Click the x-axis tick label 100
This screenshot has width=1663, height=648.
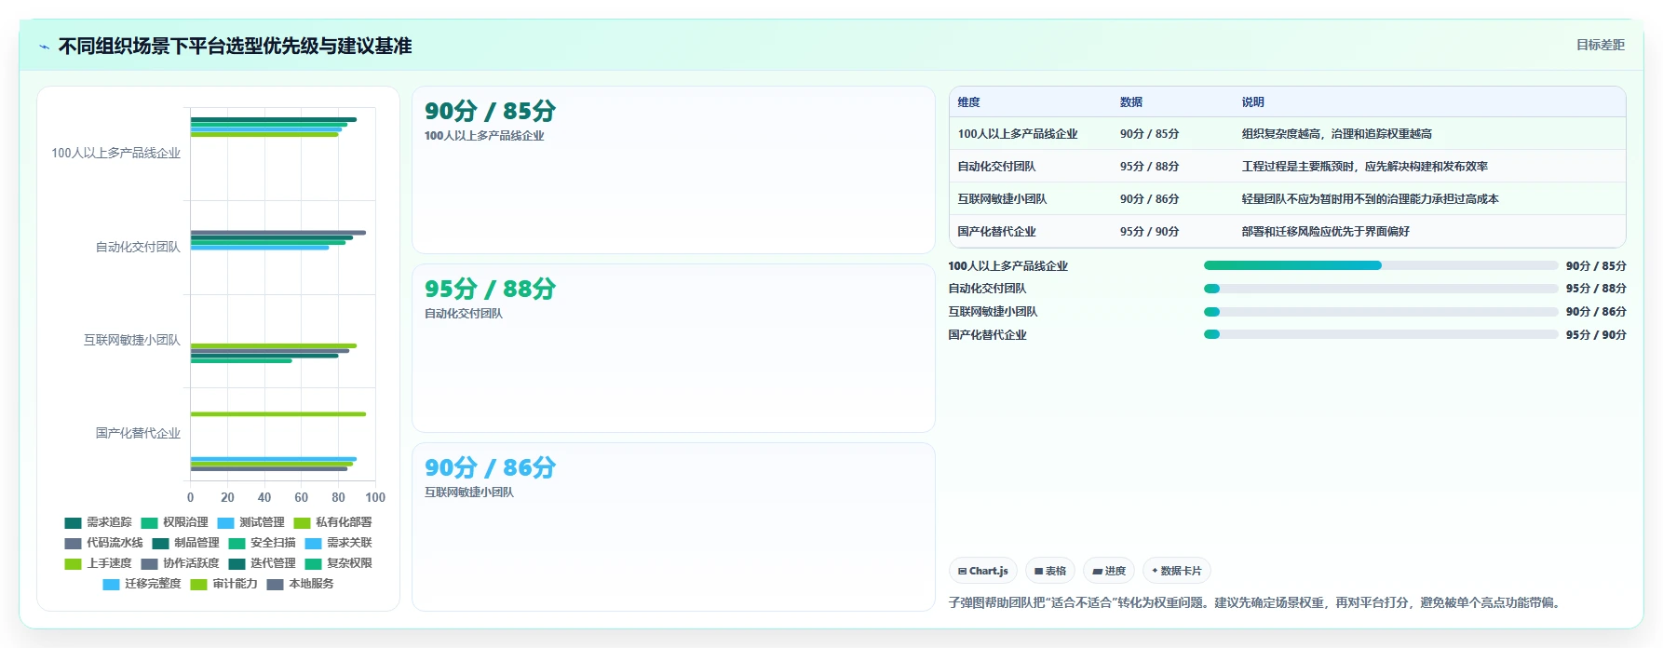375,497
